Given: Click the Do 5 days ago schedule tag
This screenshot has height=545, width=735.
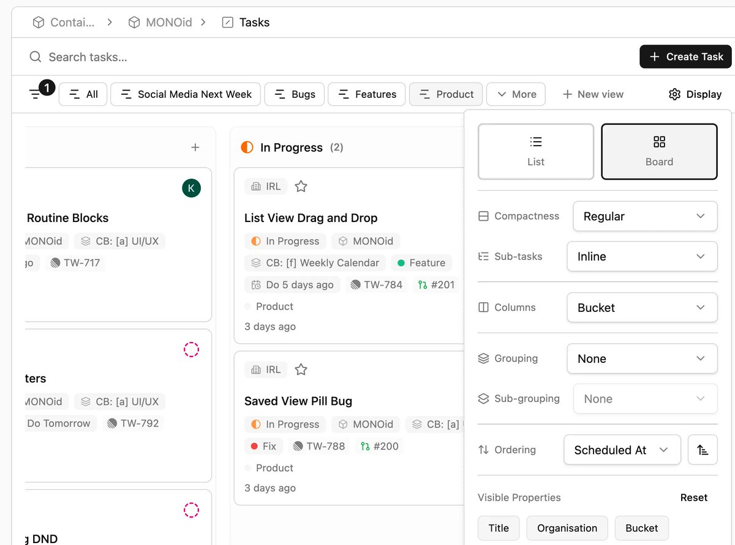Looking at the screenshot, I should click(x=292, y=284).
